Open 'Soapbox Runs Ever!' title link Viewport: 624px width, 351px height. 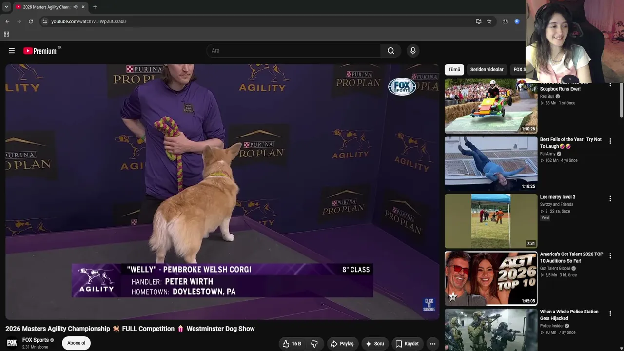(560, 89)
